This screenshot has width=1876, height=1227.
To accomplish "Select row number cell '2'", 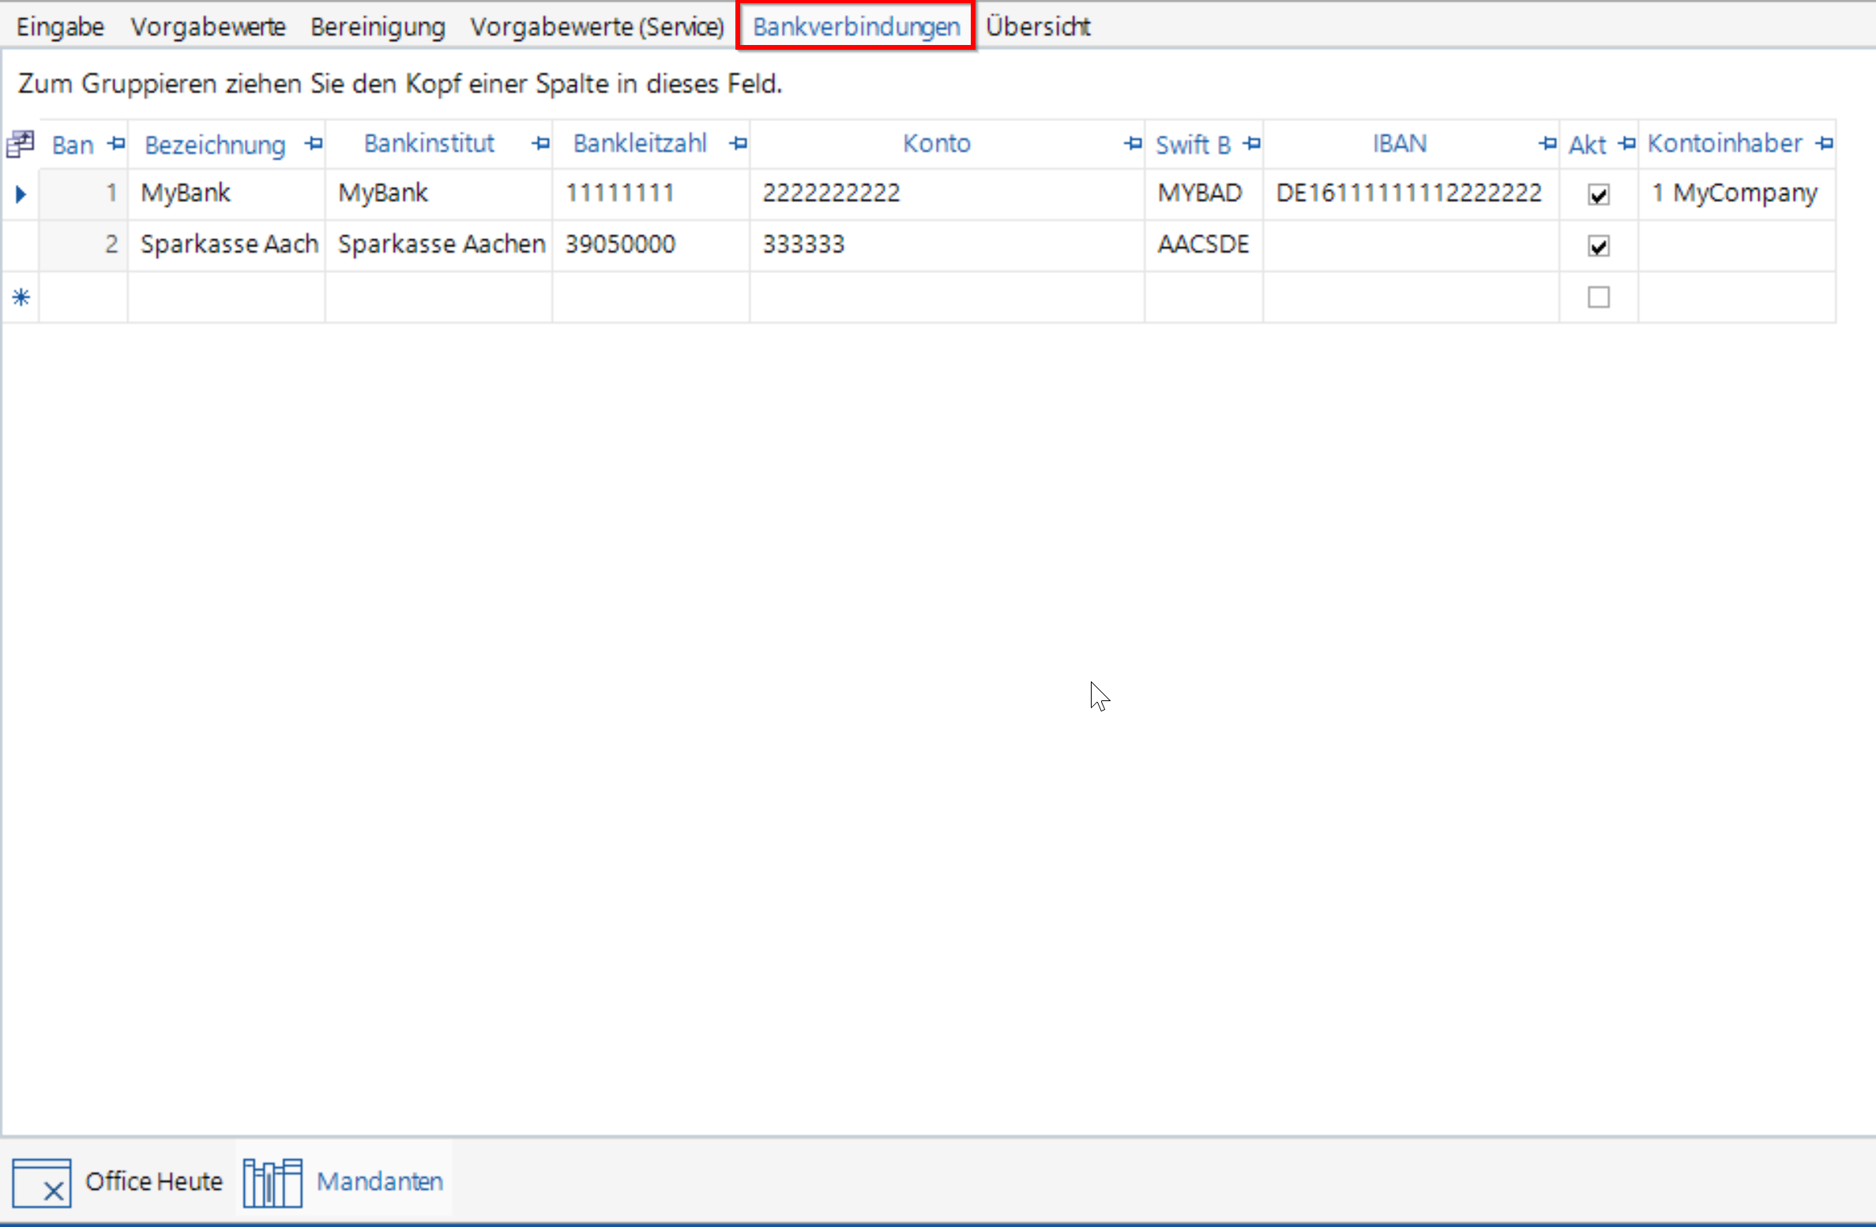I will tap(84, 245).
